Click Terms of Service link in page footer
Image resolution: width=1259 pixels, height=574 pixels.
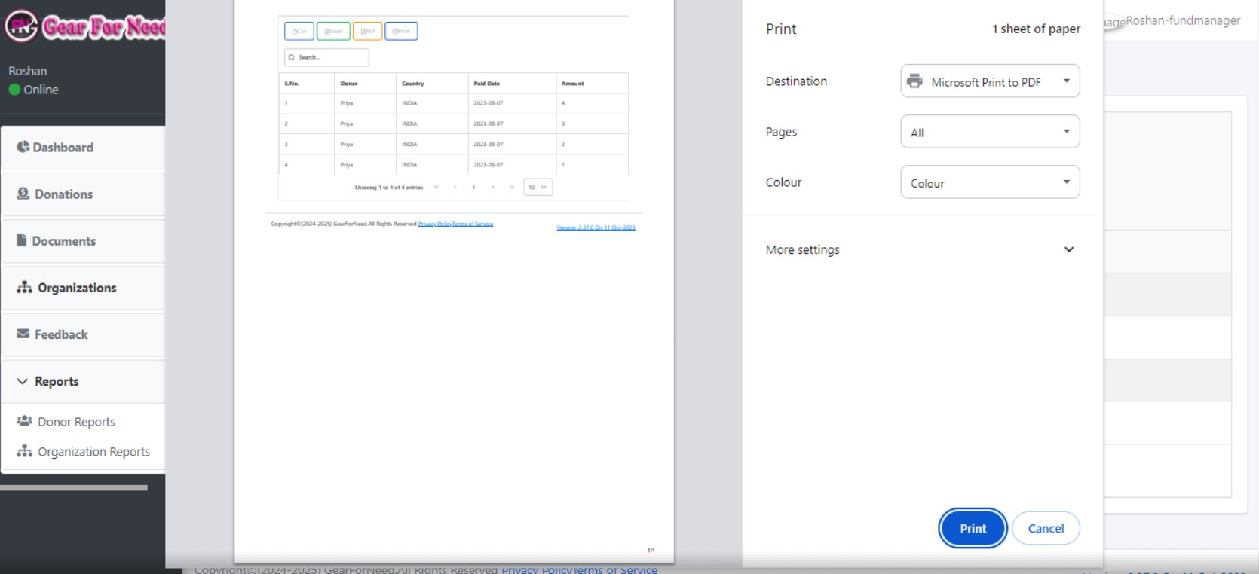click(615, 569)
